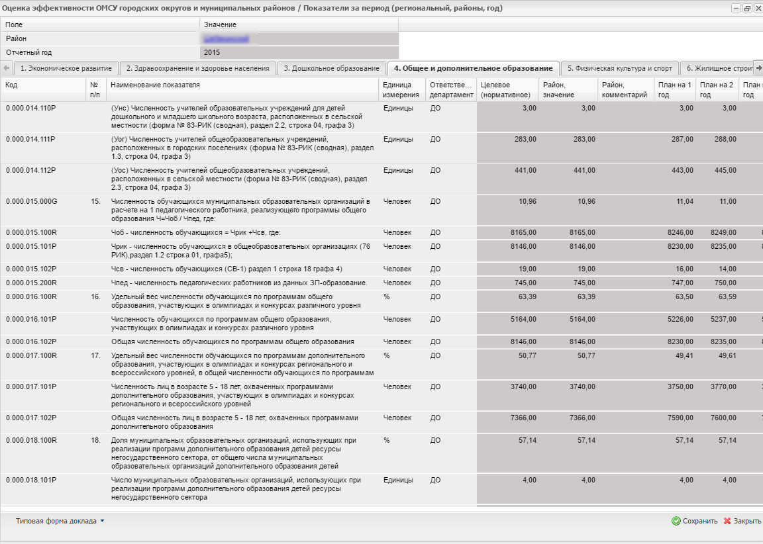Click the Целевое (нормативное) column header
The width and height of the screenshot is (763, 544).
(507, 89)
